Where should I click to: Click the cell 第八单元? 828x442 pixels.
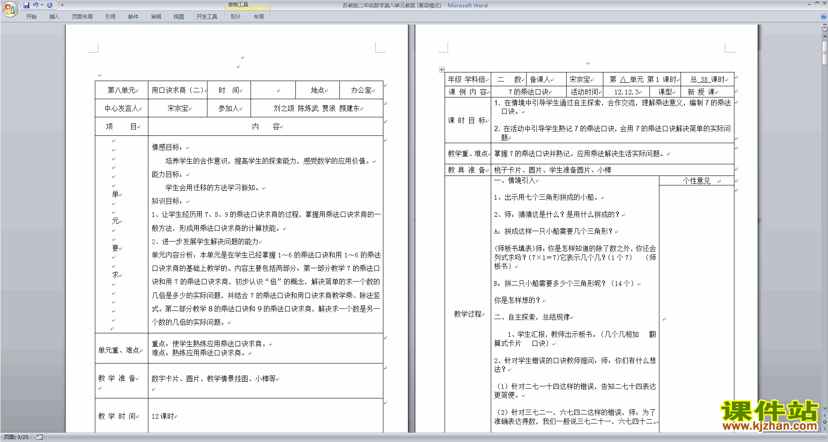(x=122, y=90)
